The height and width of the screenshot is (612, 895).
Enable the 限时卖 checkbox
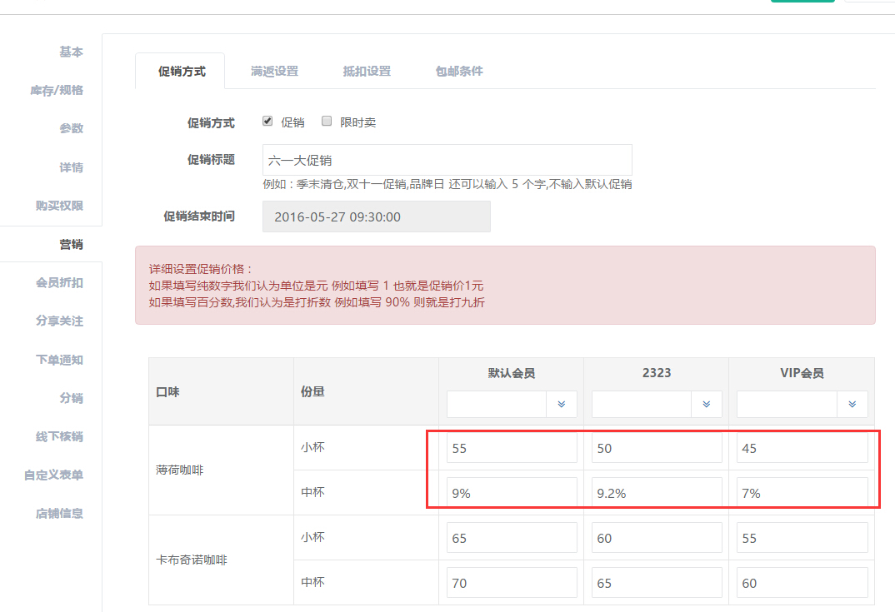tap(327, 121)
